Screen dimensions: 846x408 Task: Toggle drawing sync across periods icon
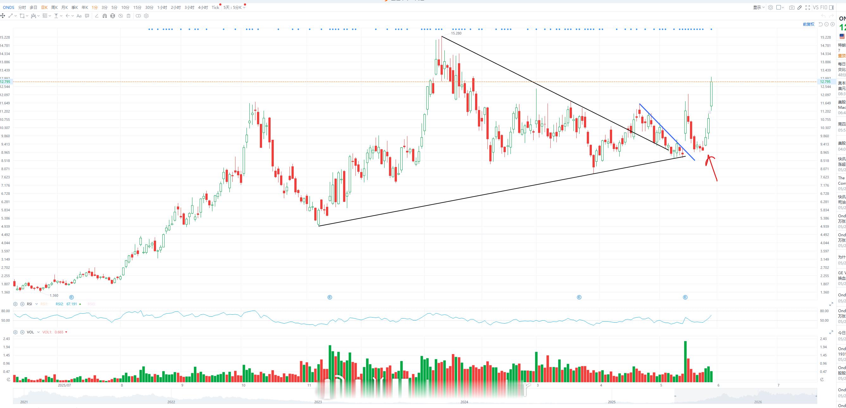click(x=113, y=16)
